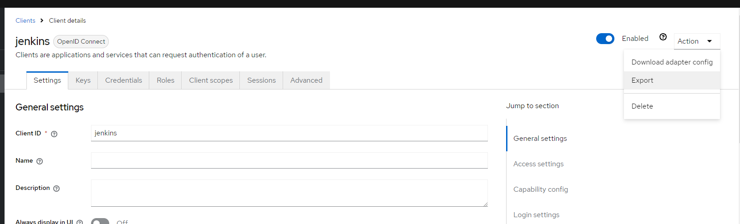The width and height of the screenshot is (740, 224).
Task: Click help icon for Always display in UI
Action: click(x=80, y=222)
